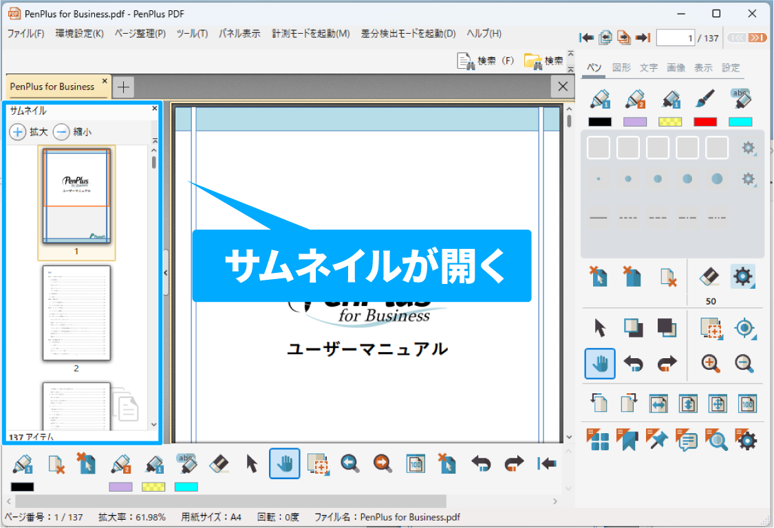Open the pushpin panel icon

pos(657,439)
